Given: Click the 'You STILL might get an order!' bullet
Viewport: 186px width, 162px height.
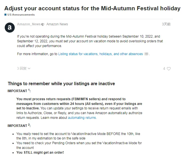Looking at the screenshot, I should (40, 153).
